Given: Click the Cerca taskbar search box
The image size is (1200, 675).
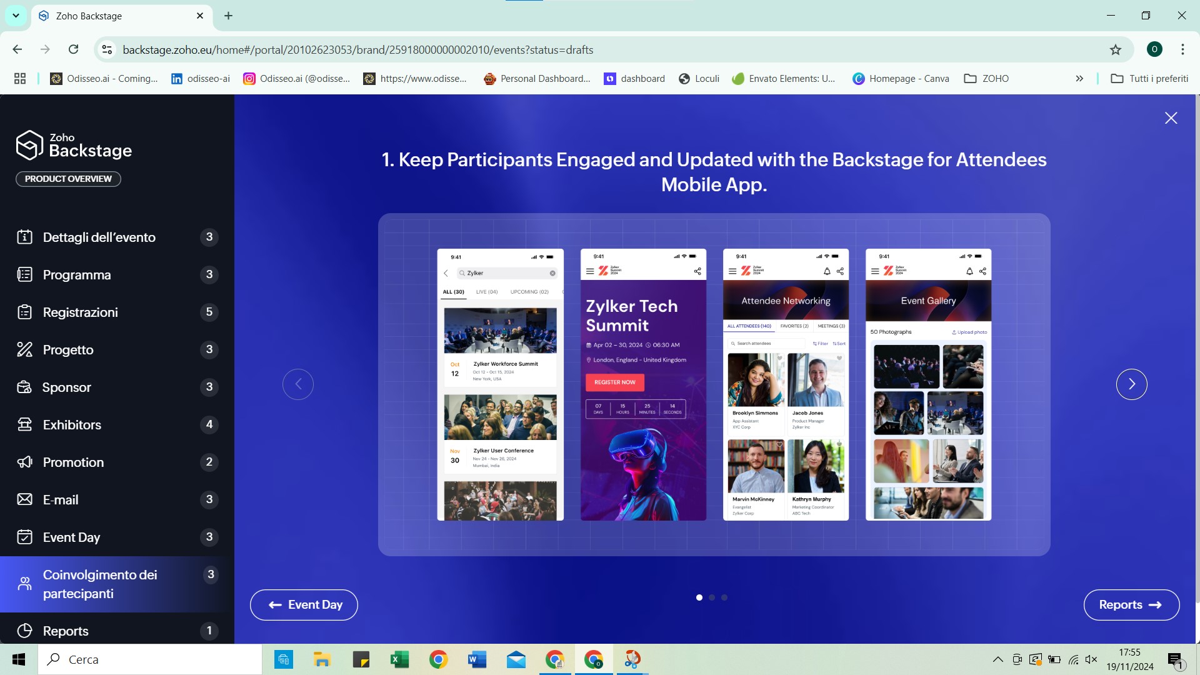Looking at the screenshot, I should [150, 659].
